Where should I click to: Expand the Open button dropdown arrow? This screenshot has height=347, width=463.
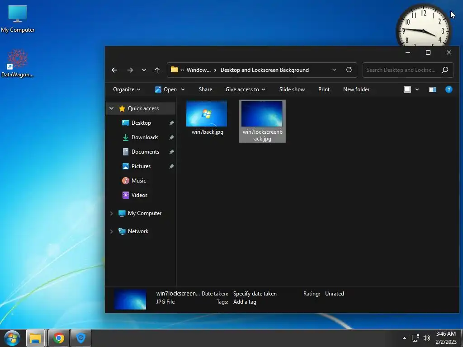183,89
